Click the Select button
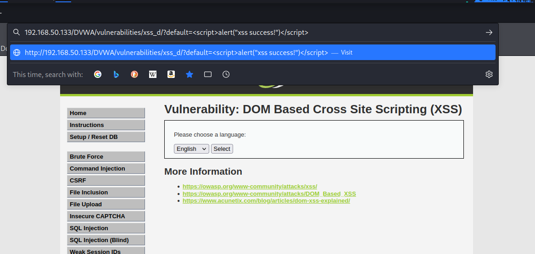The height and width of the screenshot is (254, 535). click(x=222, y=149)
